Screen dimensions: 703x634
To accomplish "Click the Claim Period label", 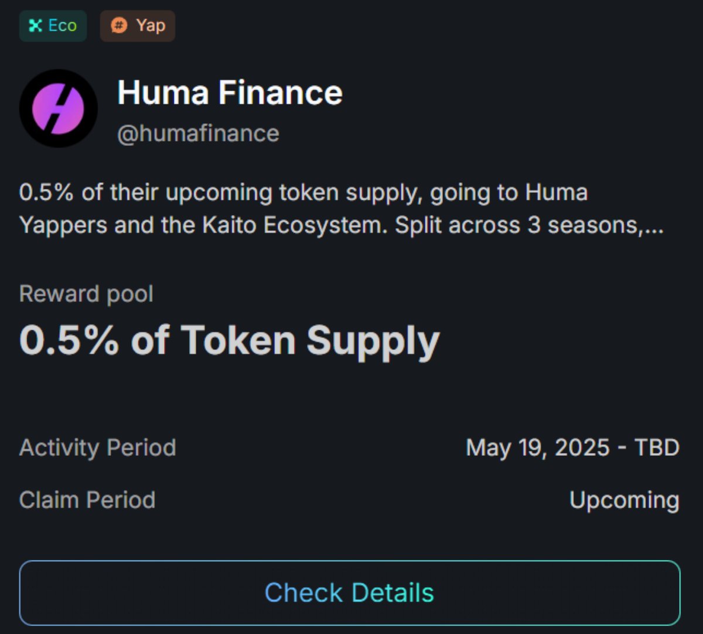I will 87,500.
